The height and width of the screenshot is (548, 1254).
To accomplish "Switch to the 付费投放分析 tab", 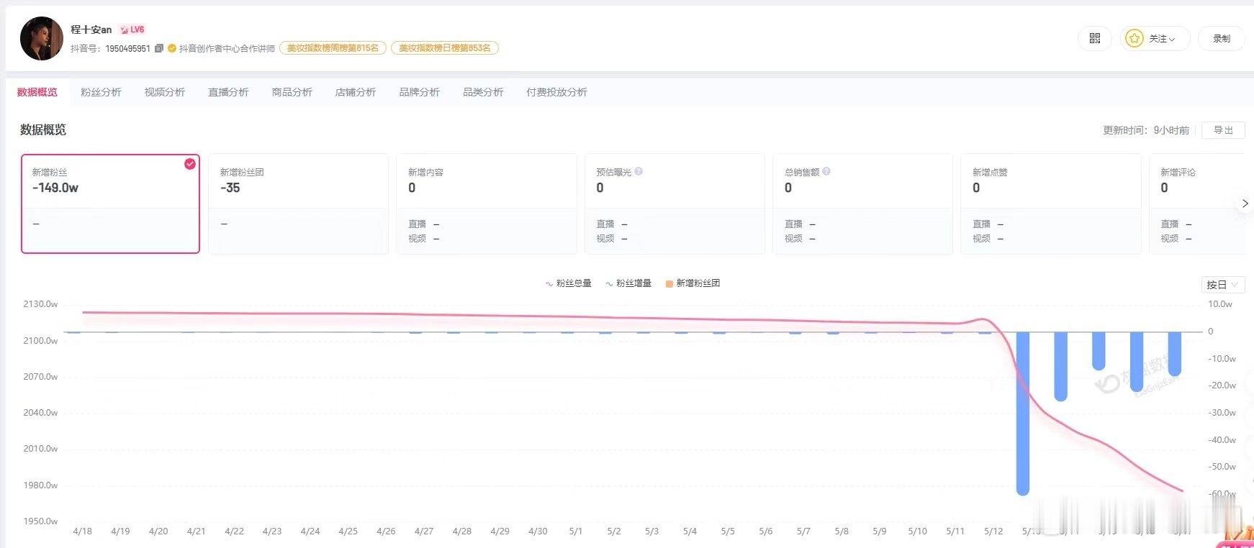I will [x=556, y=92].
